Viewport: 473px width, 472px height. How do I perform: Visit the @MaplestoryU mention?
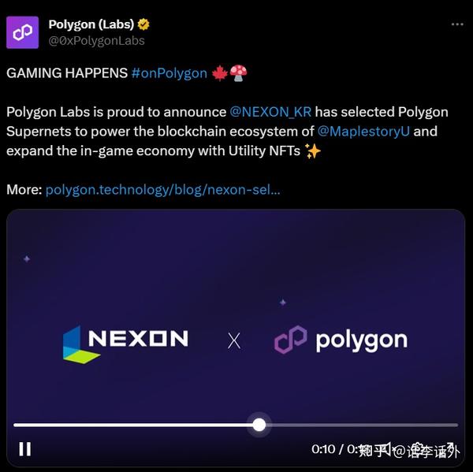pyautogui.click(x=363, y=132)
